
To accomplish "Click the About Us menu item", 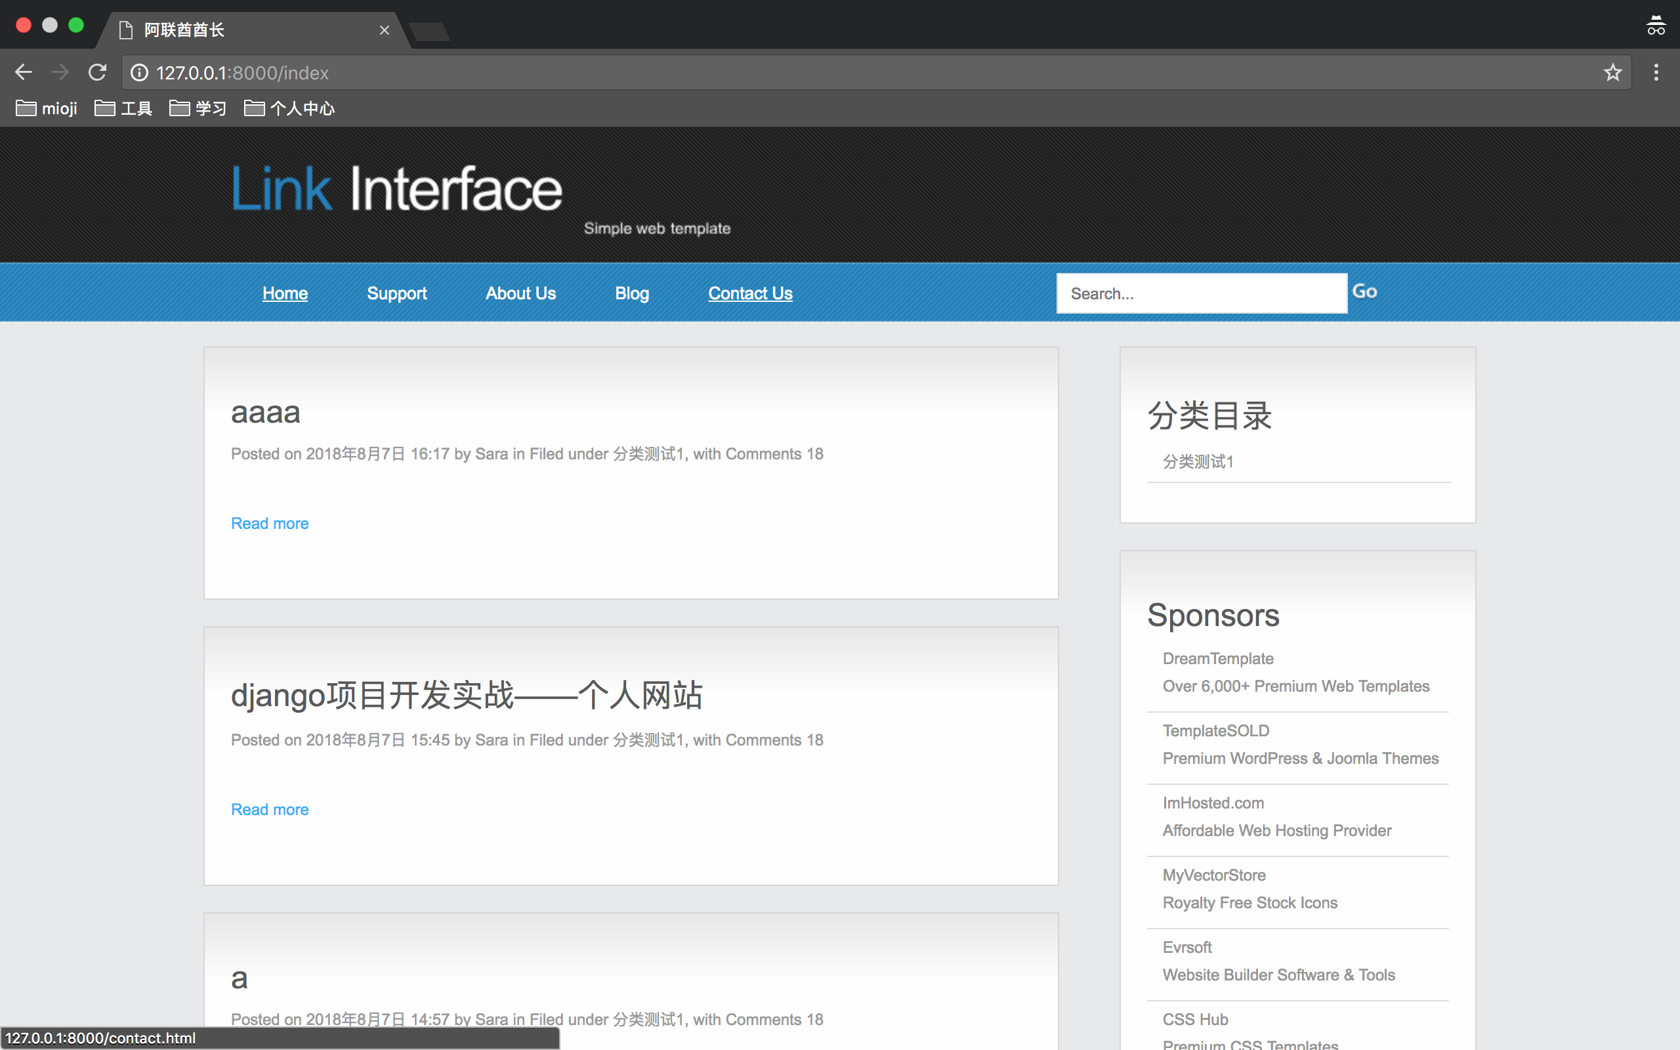I will point(521,291).
